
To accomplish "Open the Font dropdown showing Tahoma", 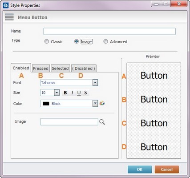I will coord(69,83).
